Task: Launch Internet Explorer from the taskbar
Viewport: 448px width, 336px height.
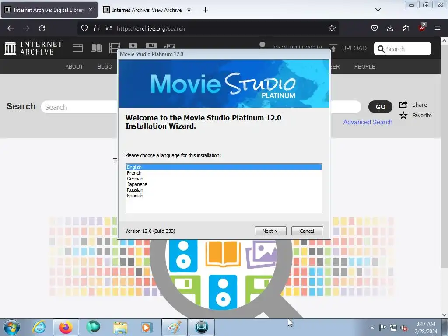Action: [39, 327]
